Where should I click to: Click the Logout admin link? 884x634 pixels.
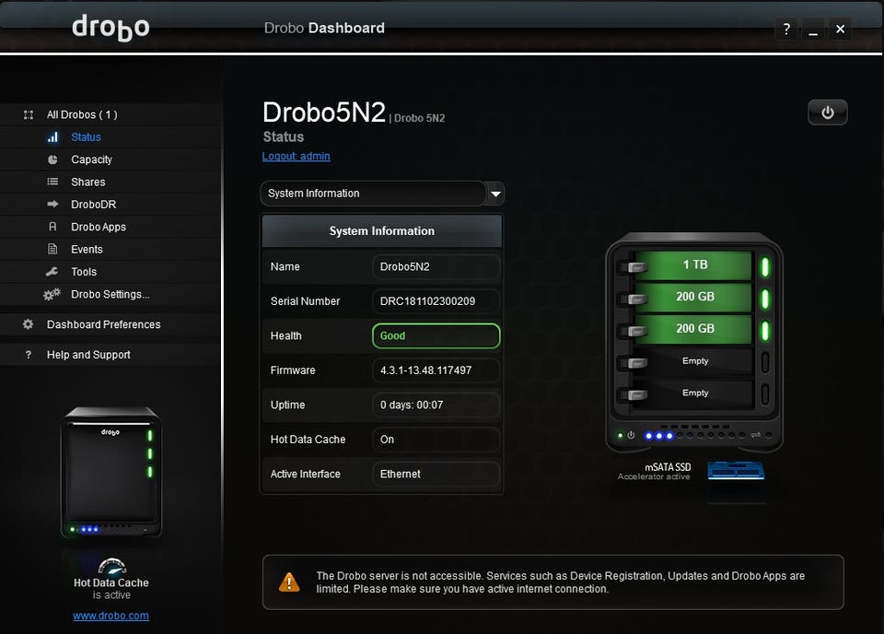296,157
